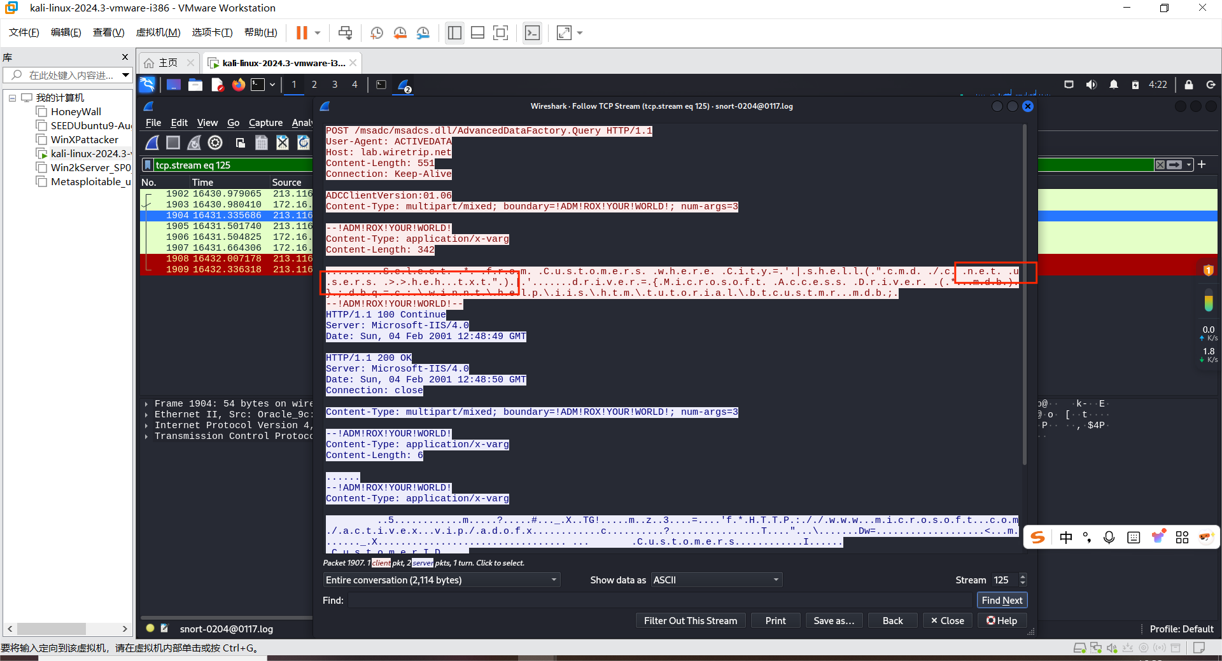Click the Wireshark stop capture square icon
Viewport: 1222px width, 661px height.
[x=173, y=143]
